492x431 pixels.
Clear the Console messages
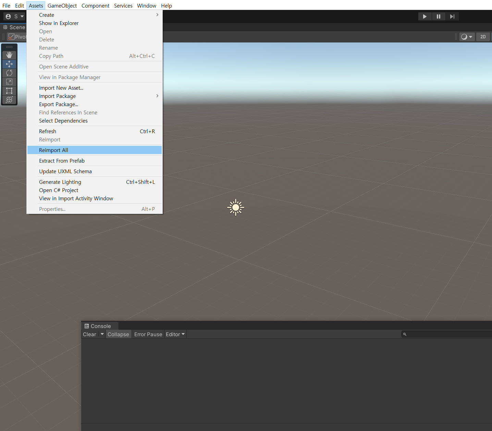(89, 334)
